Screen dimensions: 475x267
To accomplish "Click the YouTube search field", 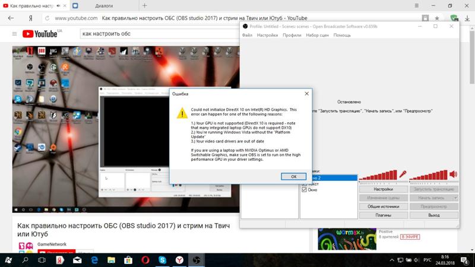I will [x=160, y=34].
